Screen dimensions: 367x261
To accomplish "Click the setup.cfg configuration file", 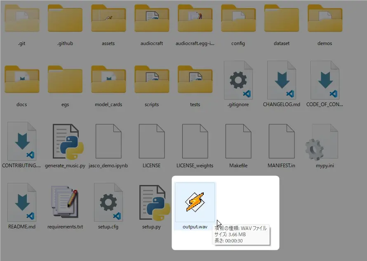I will (x=108, y=203).
